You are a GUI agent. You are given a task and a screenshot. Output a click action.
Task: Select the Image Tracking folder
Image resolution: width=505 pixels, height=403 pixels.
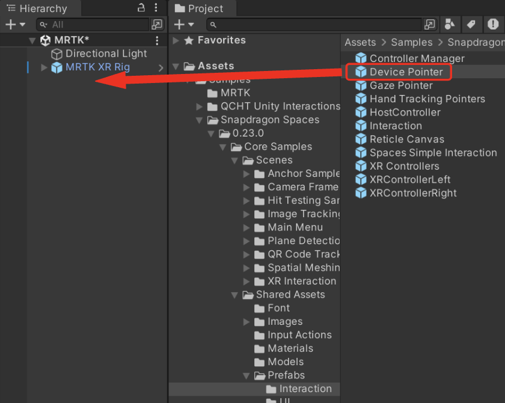click(x=297, y=214)
